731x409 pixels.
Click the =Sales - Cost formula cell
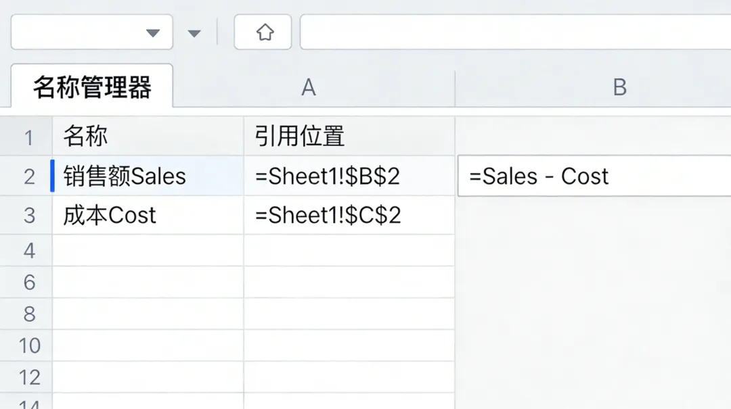click(x=593, y=176)
